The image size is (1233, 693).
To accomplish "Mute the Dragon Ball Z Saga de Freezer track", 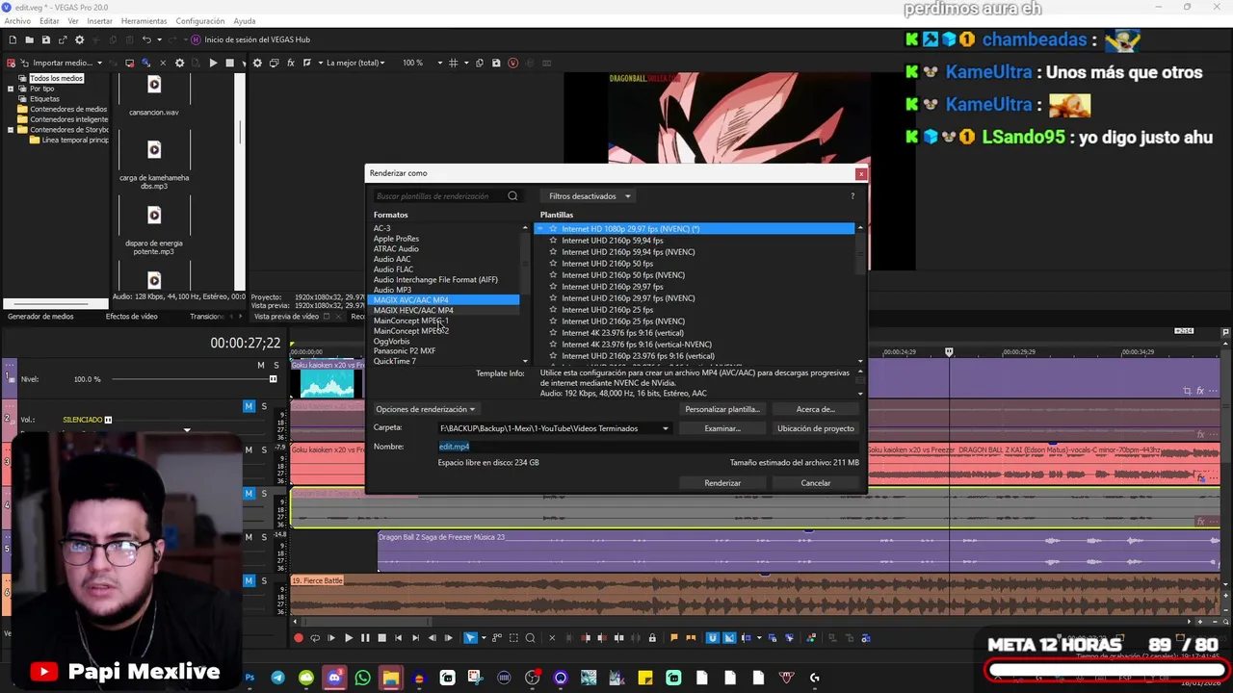I will point(249,537).
